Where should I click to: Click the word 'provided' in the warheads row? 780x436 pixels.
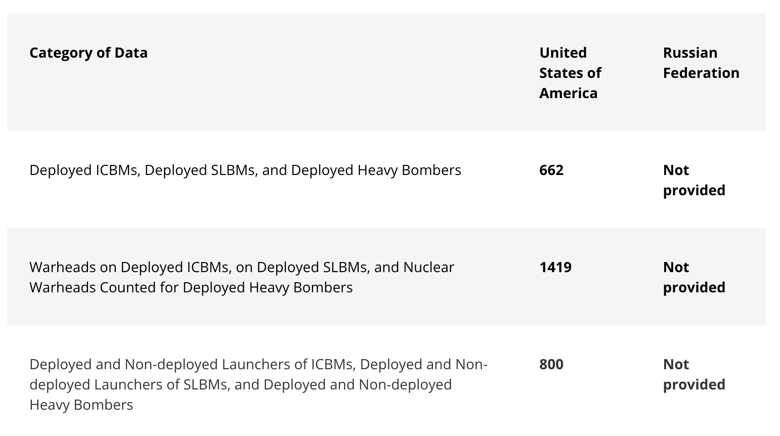pyautogui.click(x=694, y=287)
